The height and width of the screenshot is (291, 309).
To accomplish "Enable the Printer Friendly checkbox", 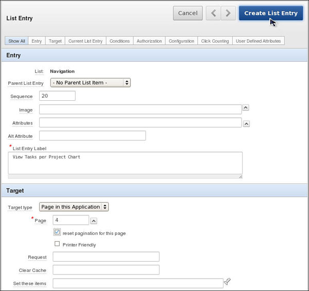I will [58, 244].
